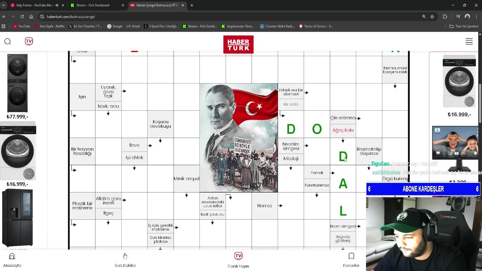
Task: Select the 'Minik ampul' clue
Action: pyautogui.click(x=186, y=178)
